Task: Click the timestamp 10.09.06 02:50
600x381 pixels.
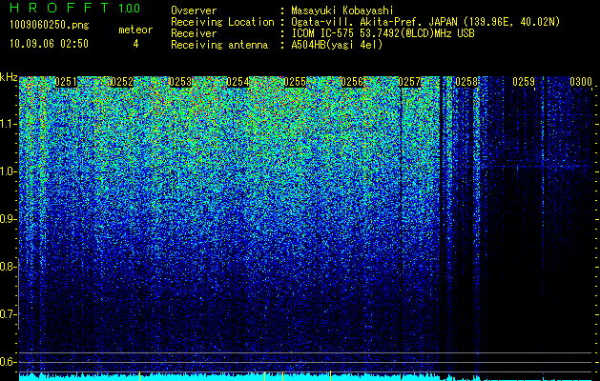Action: pyautogui.click(x=49, y=44)
